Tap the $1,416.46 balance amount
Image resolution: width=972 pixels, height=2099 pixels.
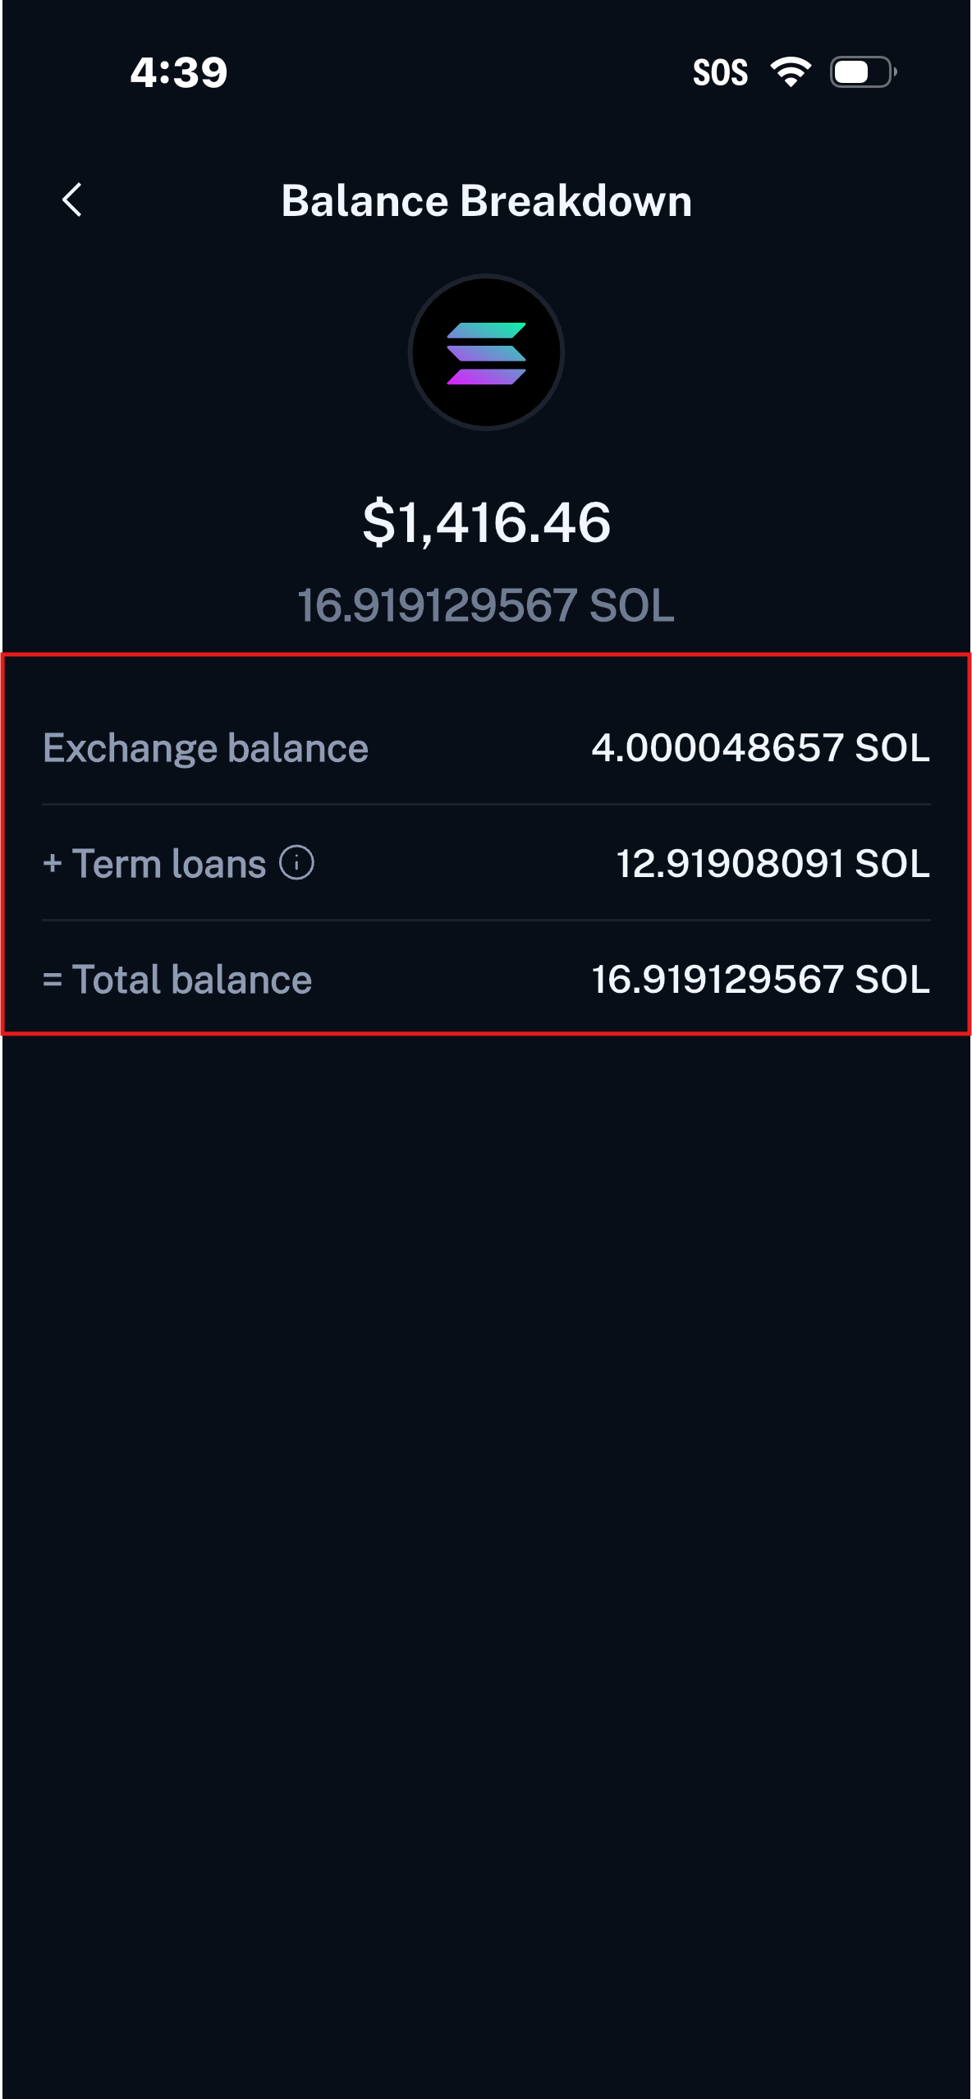click(x=486, y=522)
